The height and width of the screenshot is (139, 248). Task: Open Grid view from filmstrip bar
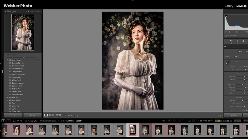(14, 121)
